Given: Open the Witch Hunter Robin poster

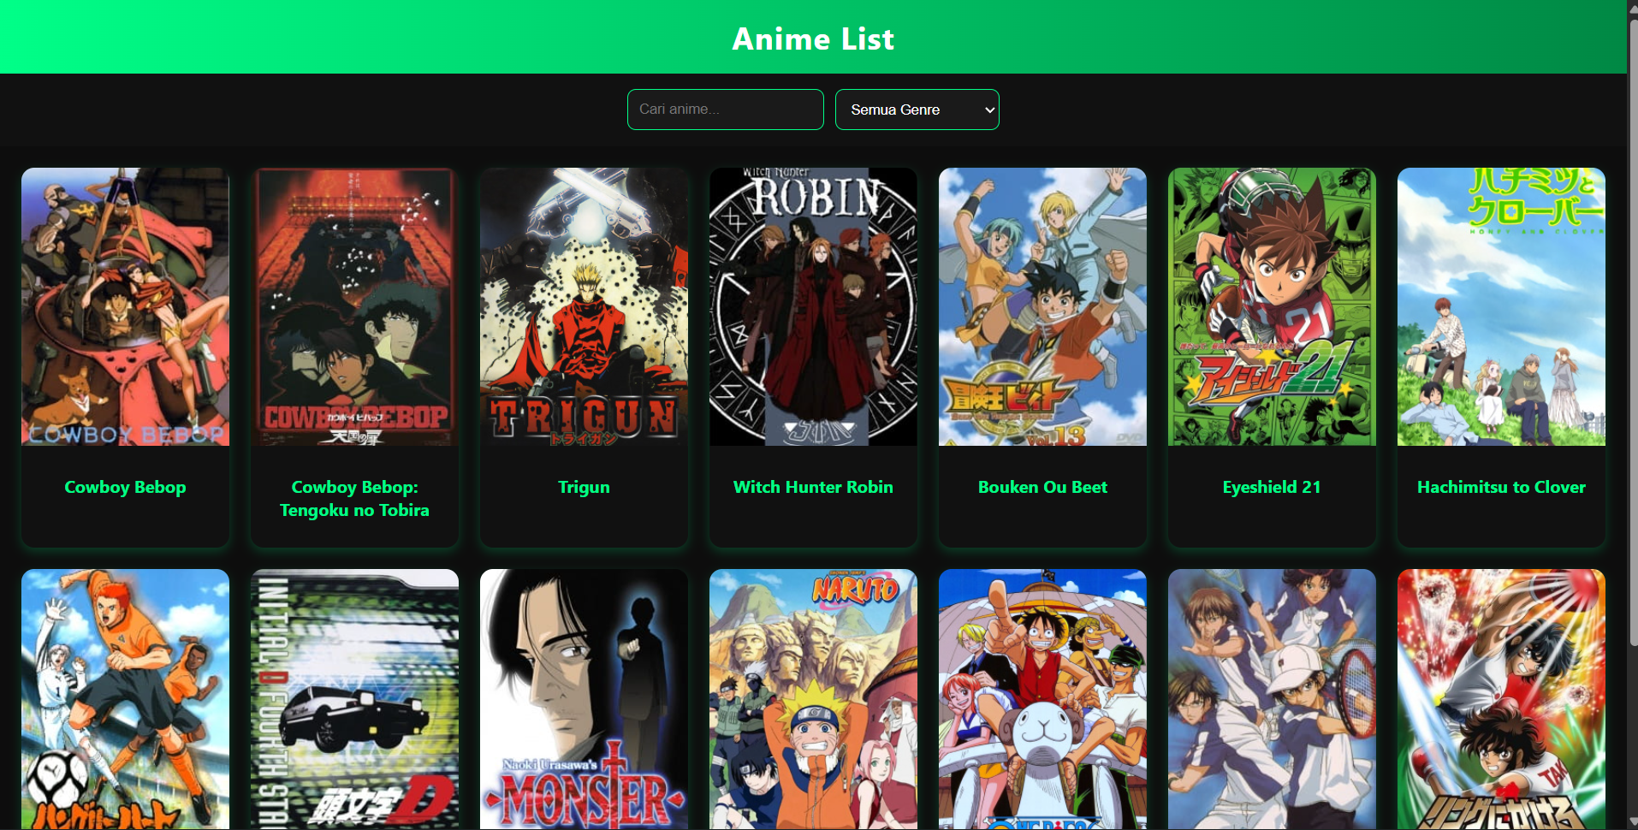Looking at the screenshot, I should click(x=813, y=306).
